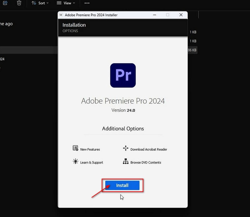This screenshot has height=217, width=250.
Task: Click the trash Delete icon in Explorer toolbar
Action: click(x=19, y=3)
